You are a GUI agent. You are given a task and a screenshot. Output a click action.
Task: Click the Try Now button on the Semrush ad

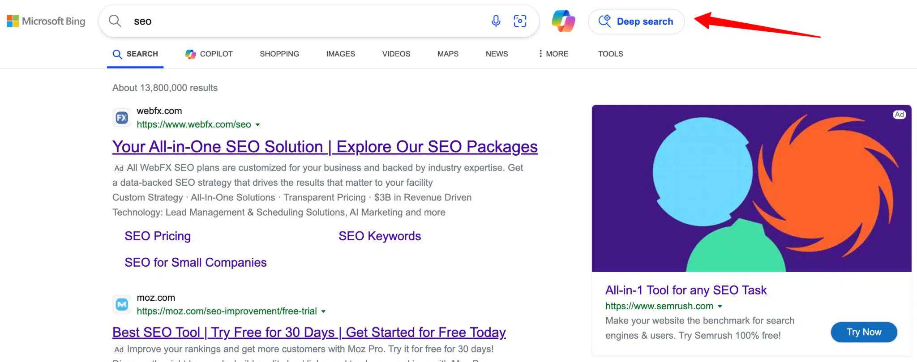coord(864,332)
